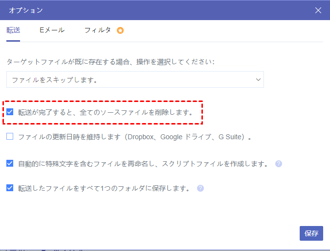Open the フィルタ tab
The height and width of the screenshot is (251, 330).
coord(97,30)
